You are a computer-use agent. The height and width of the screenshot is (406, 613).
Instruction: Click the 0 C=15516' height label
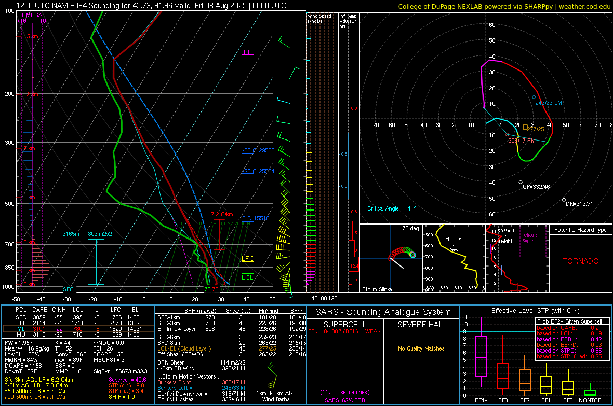coord(256,218)
